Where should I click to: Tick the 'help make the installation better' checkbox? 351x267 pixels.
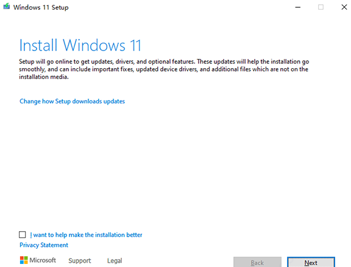pos(23,235)
